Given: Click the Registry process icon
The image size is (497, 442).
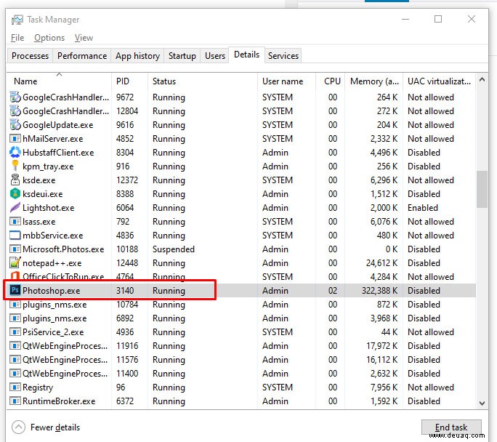Looking at the screenshot, I should (15, 387).
